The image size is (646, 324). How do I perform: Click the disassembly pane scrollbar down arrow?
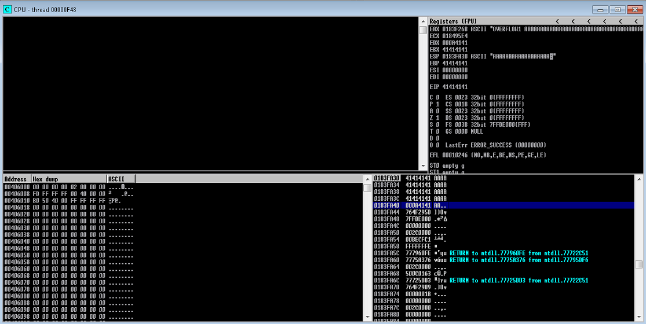click(423, 167)
